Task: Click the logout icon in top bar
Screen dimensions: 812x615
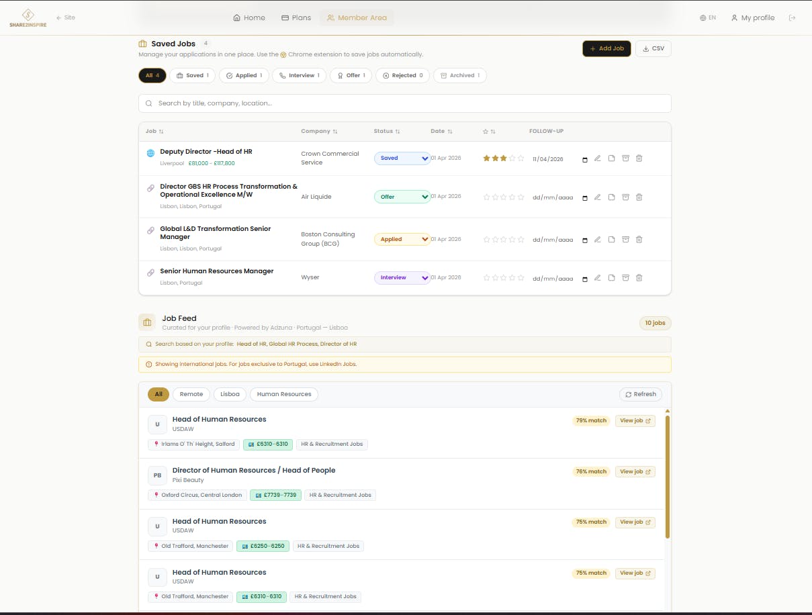Action: pyautogui.click(x=792, y=18)
